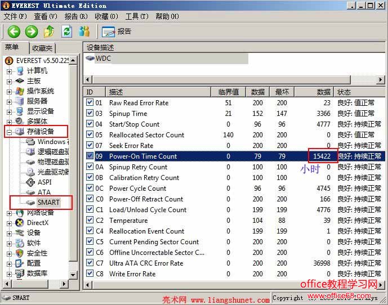Screen dimensions: 388x305
Task: Select the DirectX node in the sidebar
Action: pyautogui.click(x=38, y=223)
